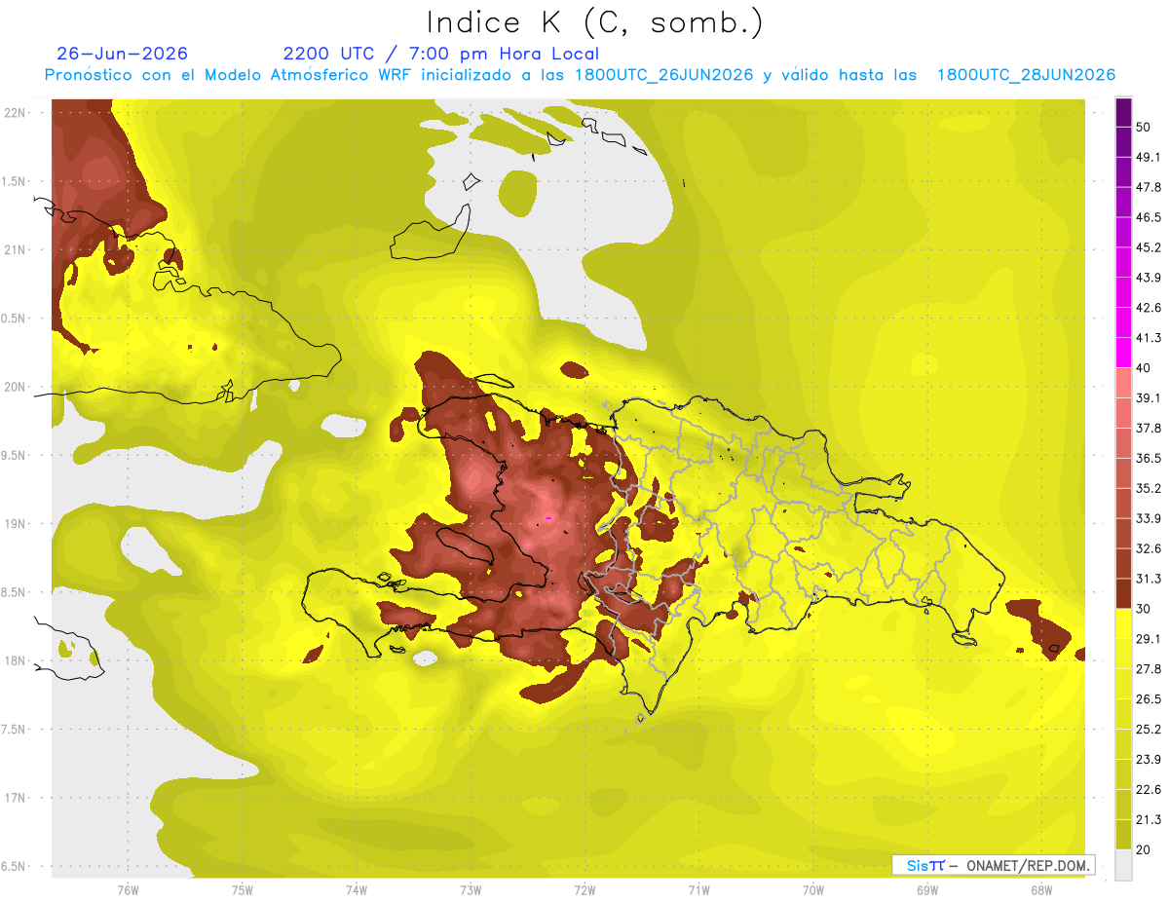Click the "75W" longitude label
1169x903 pixels.
243,890
